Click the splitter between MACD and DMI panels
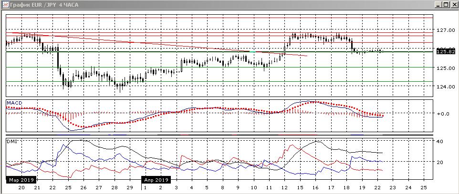Viewport: 459px width, 194px height. coord(219,136)
